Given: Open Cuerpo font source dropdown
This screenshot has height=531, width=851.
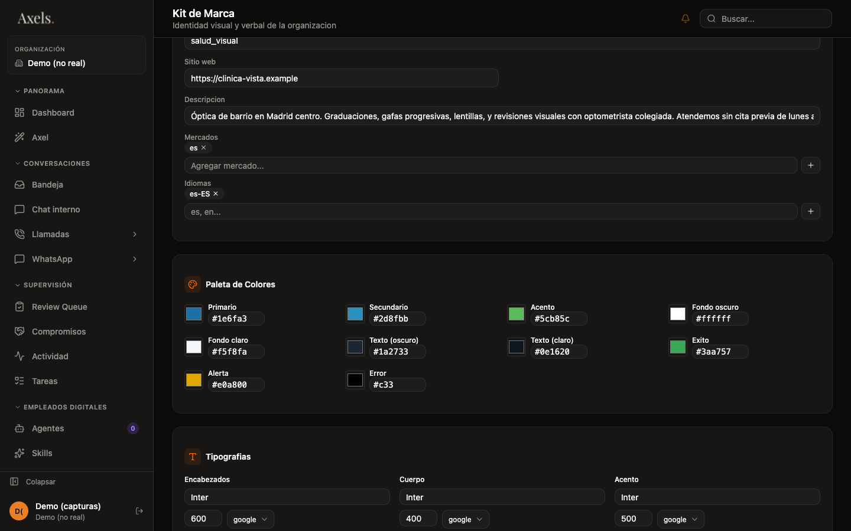Looking at the screenshot, I should coord(466,519).
